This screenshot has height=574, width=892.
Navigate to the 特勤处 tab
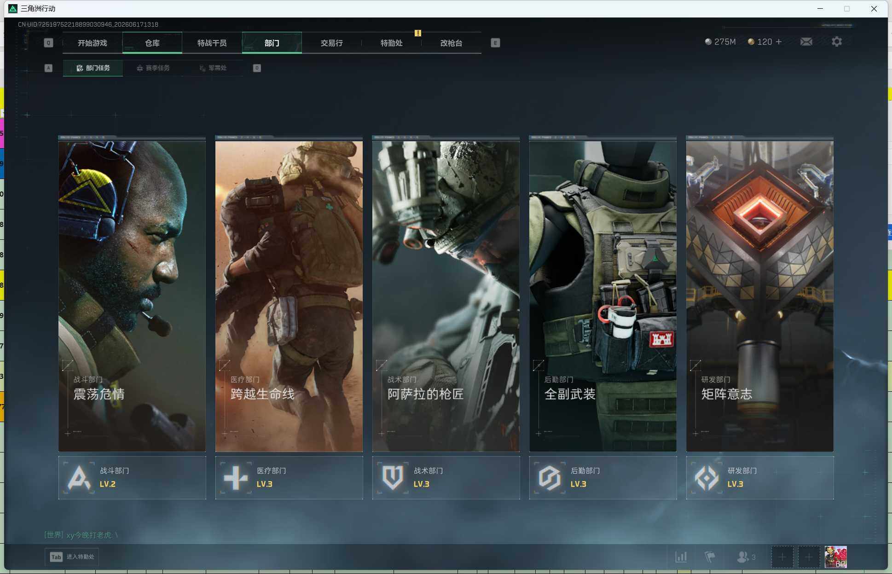pyautogui.click(x=392, y=43)
